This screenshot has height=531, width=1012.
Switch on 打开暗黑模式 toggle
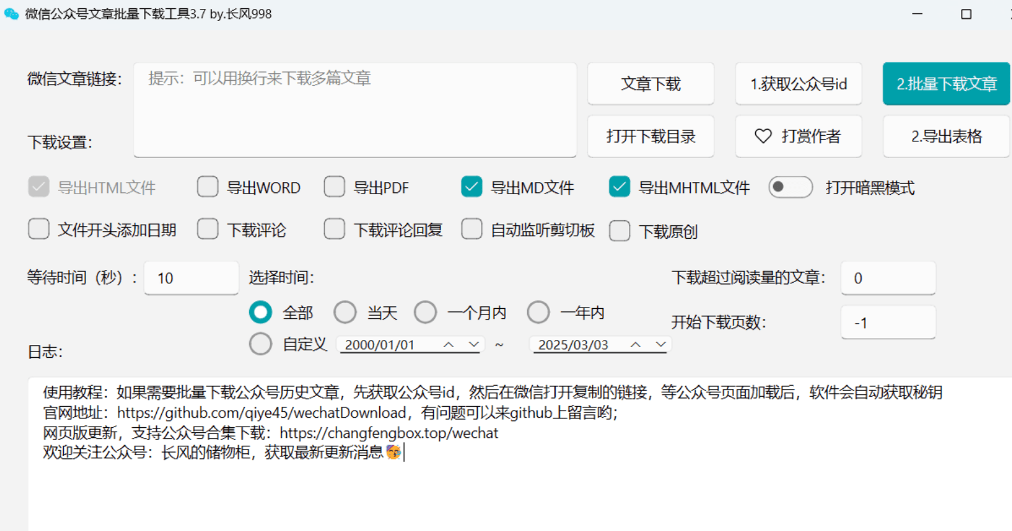click(790, 187)
